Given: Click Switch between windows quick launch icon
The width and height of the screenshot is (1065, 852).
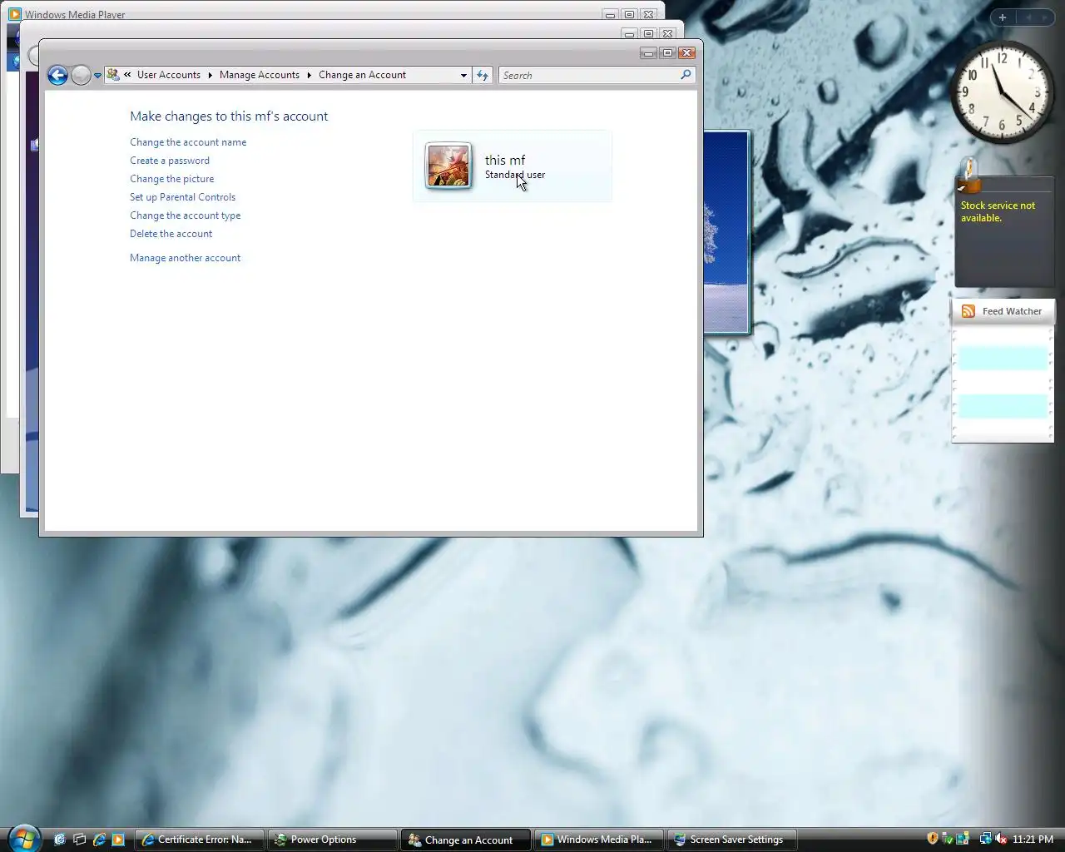Looking at the screenshot, I should [x=79, y=840].
